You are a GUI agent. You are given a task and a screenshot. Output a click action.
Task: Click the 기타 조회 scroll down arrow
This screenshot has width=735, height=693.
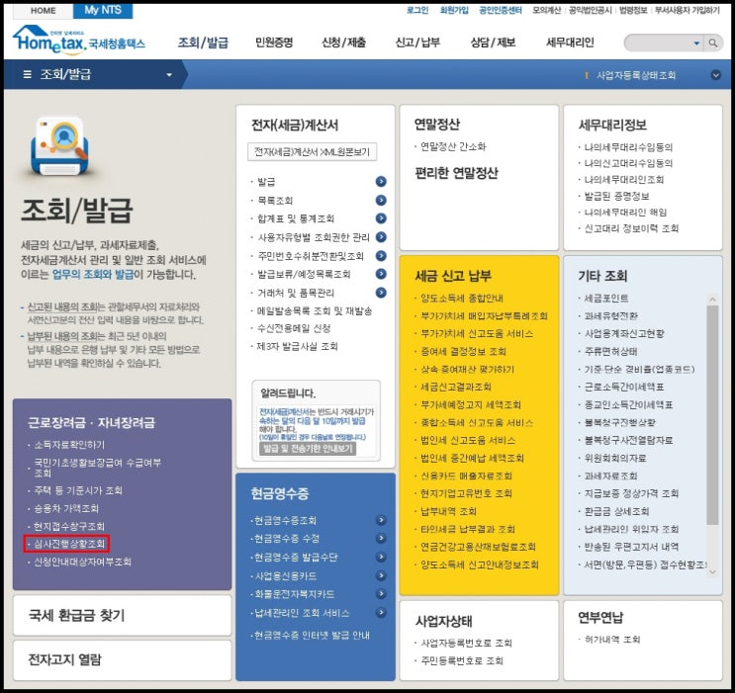coord(712,571)
